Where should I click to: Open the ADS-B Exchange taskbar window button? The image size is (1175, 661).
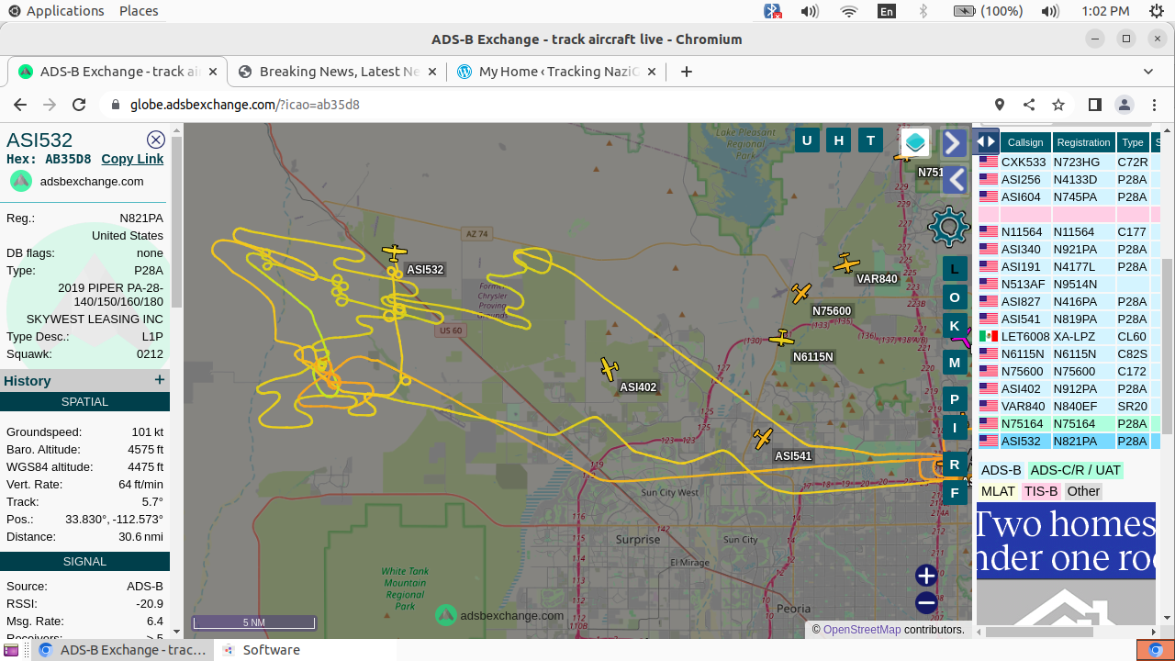point(123,650)
